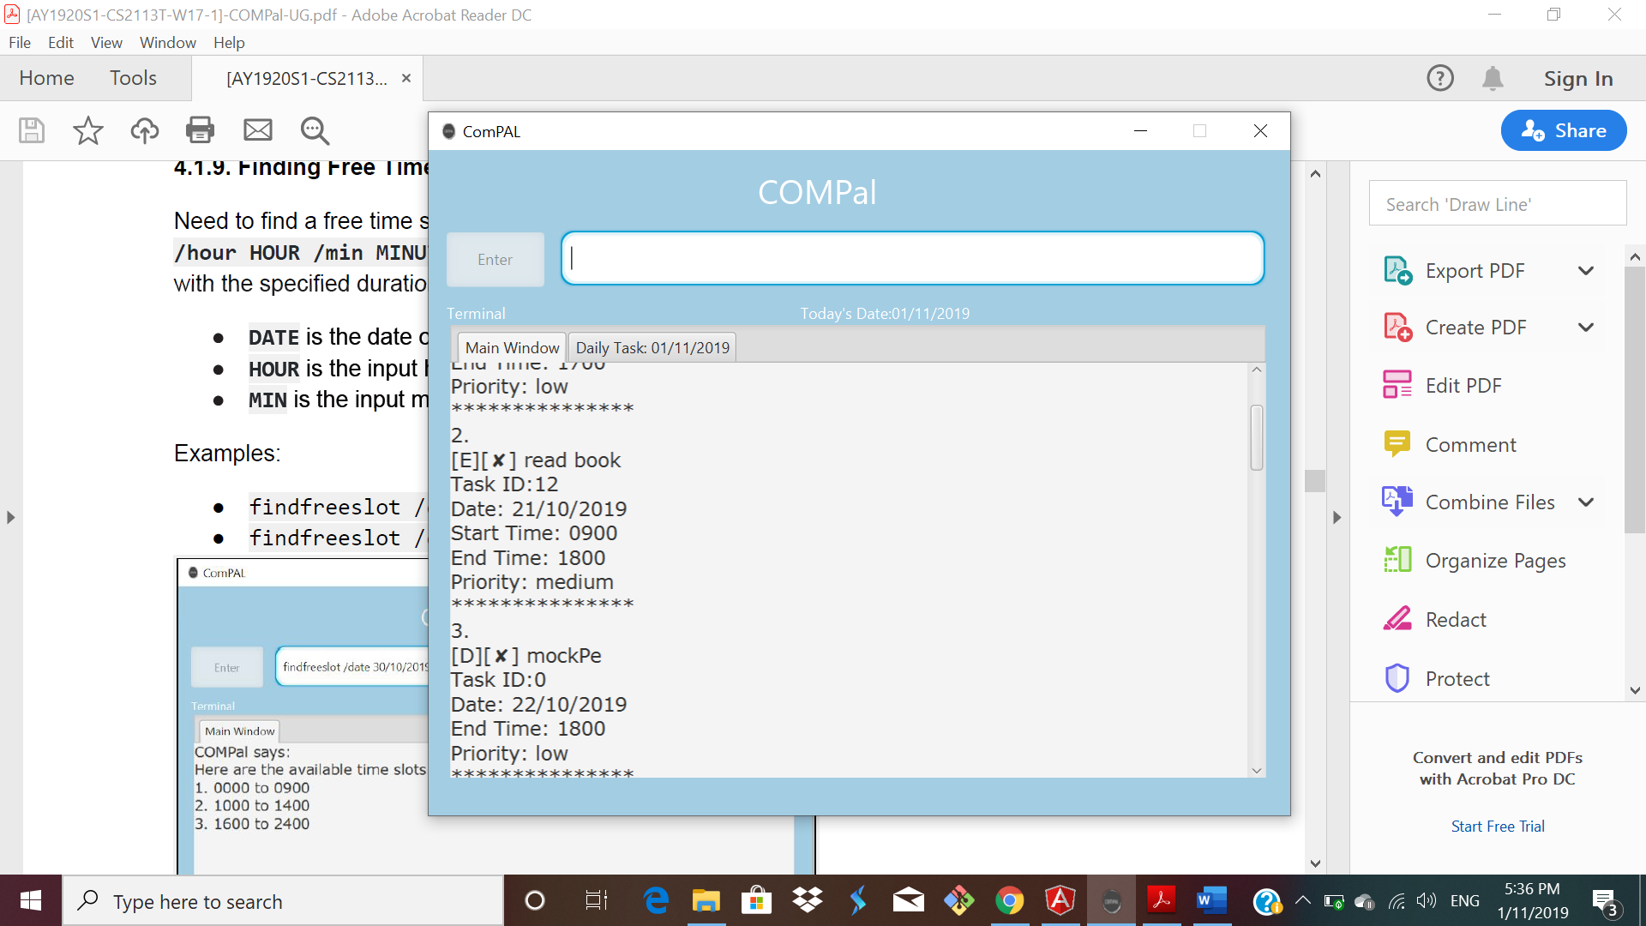The image size is (1646, 926).
Task: Bookmark document with star icon
Action: pos(87,130)
